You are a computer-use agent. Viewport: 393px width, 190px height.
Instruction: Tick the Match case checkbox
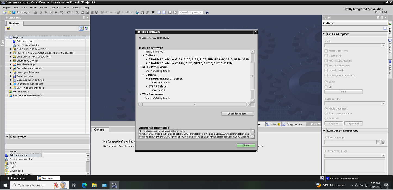coord(326,56)
